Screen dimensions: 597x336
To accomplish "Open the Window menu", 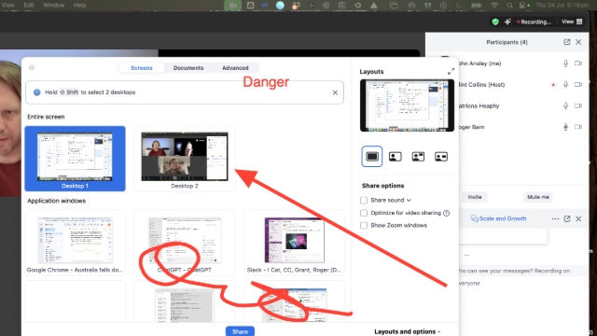I will (x=53, y=6).
